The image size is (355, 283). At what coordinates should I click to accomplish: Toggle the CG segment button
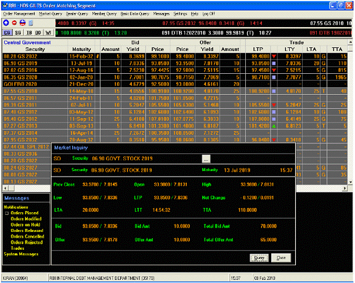(x=7, y=33)
